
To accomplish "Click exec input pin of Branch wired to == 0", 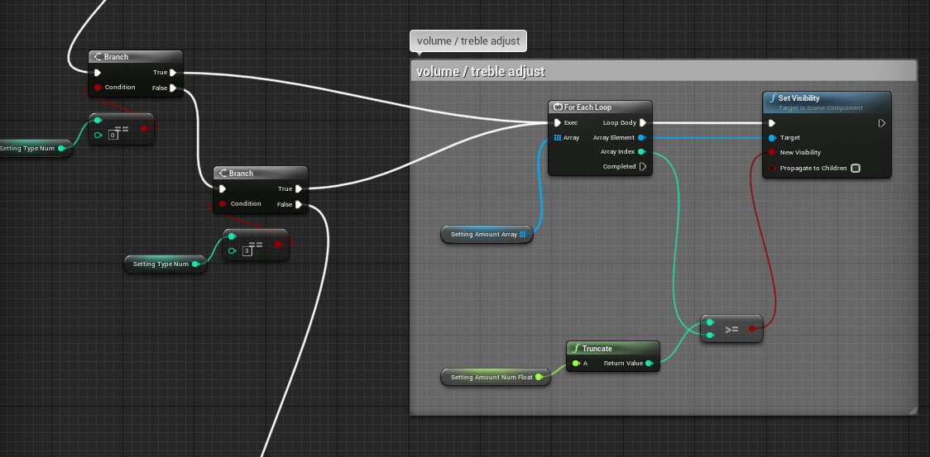I will 98,73.
